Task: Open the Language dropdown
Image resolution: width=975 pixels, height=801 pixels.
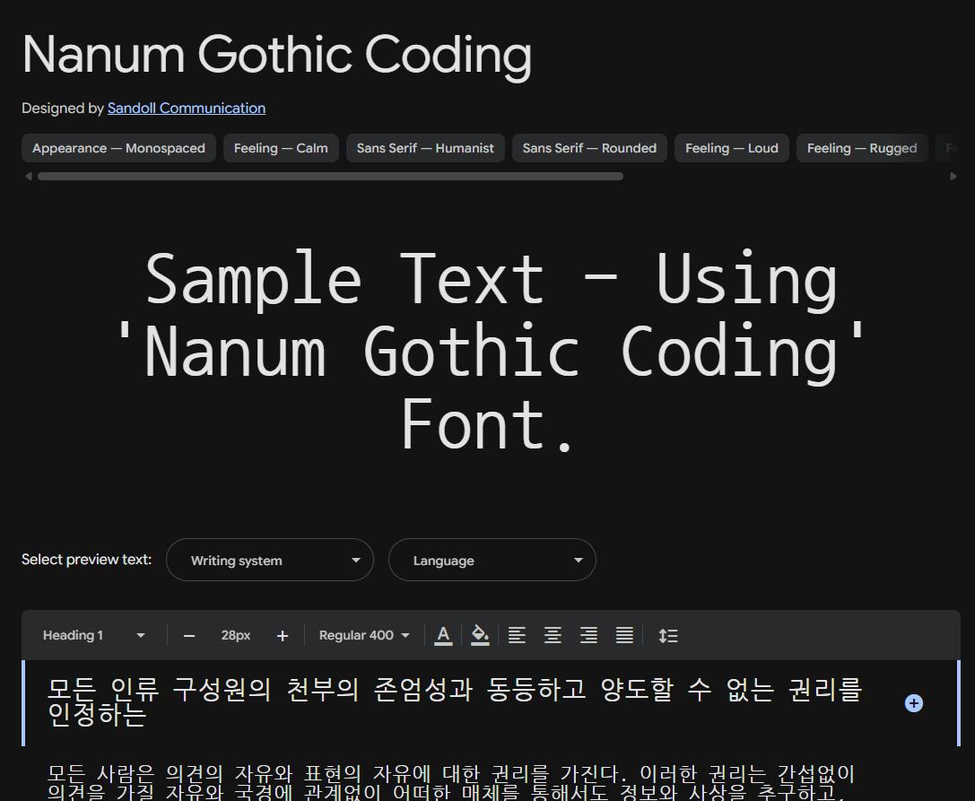Action: click(x=492, y=560)
